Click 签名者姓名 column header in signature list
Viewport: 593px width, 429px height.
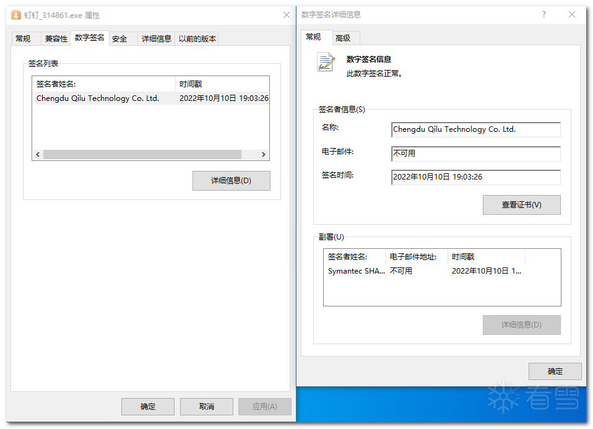point(105,84)
